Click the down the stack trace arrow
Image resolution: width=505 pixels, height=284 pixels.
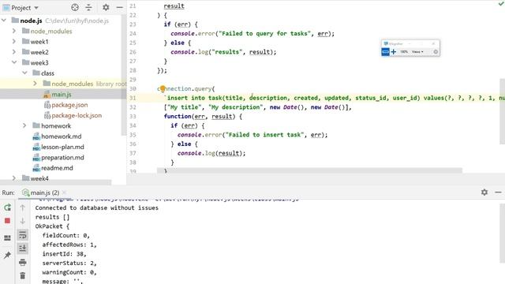click(23, 221)
